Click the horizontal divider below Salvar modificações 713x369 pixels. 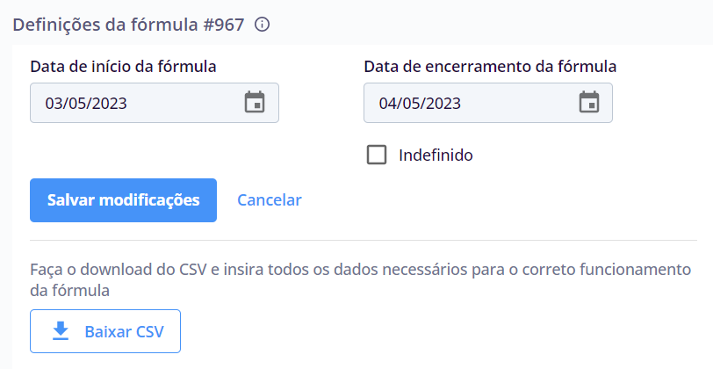point(364,240)
